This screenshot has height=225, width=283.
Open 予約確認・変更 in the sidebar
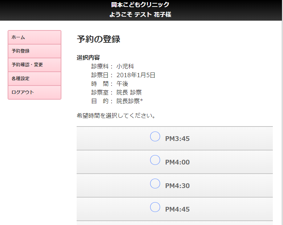(x=34, y=65)
